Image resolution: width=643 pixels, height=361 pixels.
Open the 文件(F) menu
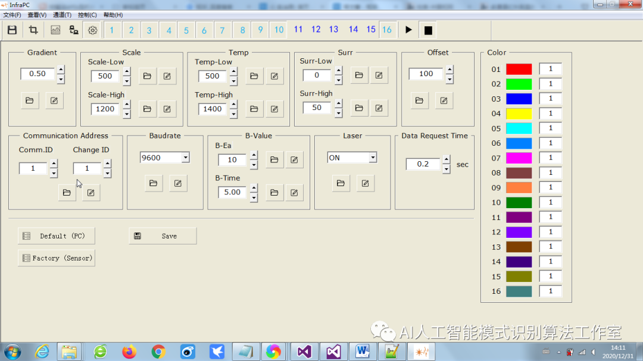click(12, 15)
